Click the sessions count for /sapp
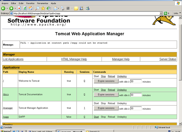The height and width of the screenshot is (132, 182). point(84,117)
